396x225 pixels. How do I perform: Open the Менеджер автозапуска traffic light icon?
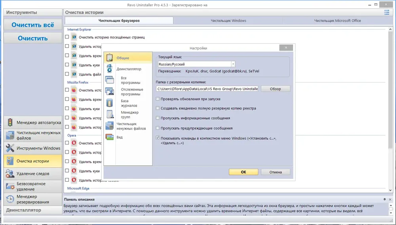tap(10, 122)
